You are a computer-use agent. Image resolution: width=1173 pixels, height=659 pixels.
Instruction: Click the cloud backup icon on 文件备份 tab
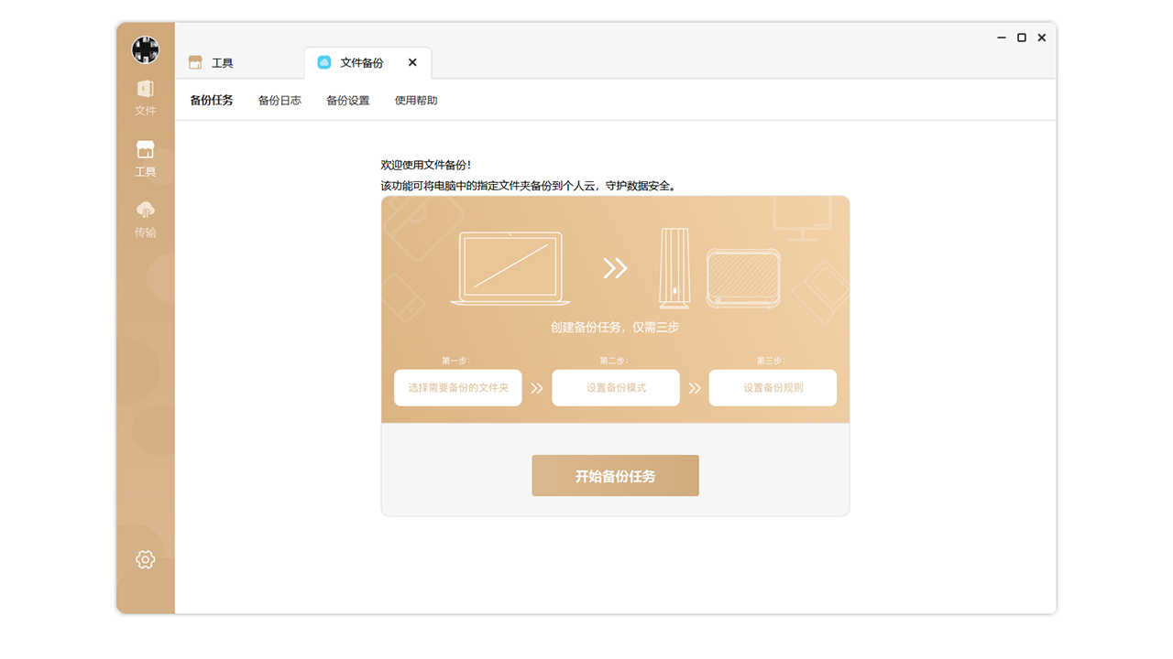point(323,62)
